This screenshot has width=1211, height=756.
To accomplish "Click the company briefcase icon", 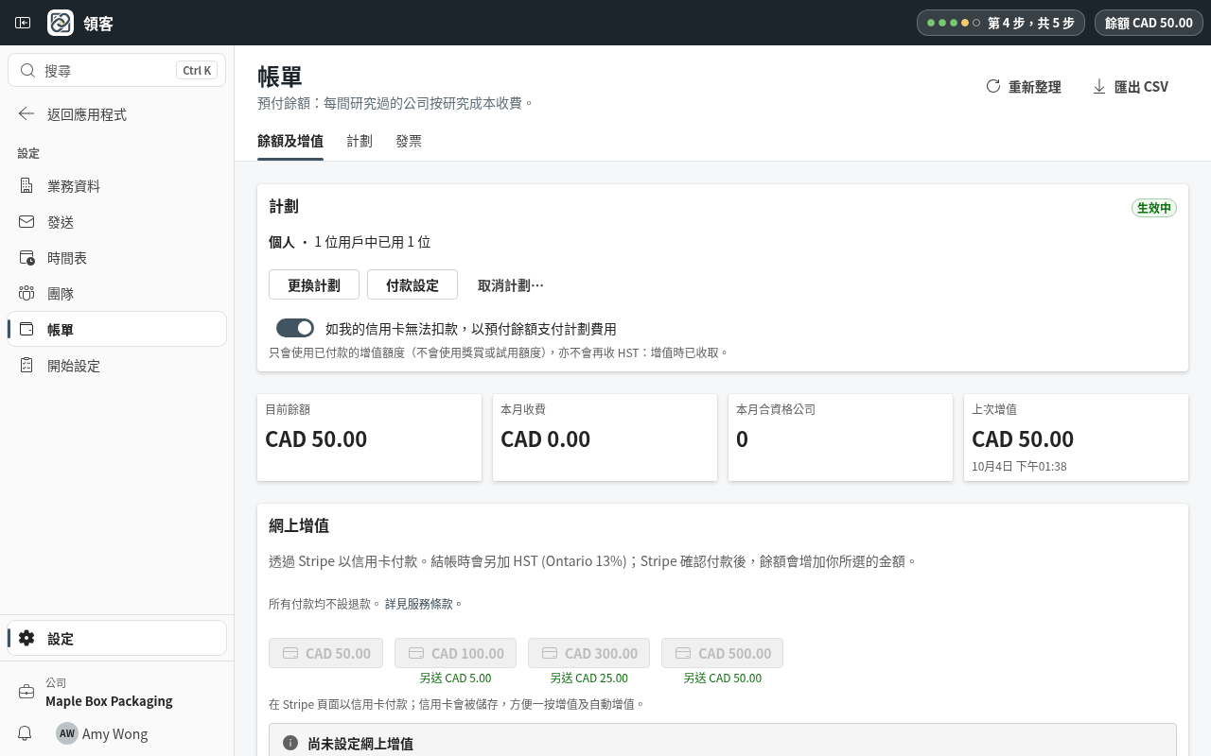I will [x=26, y=692].
